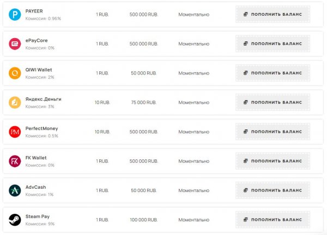Click the Яндекс.Деньги yellow logo icon
The height and width of the screenshot is (235, 327).
(15, 102)
